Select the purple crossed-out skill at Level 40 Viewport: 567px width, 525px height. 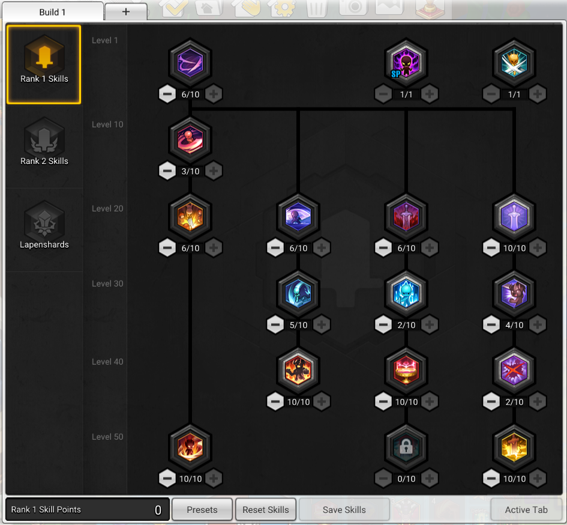coord(514,370)
